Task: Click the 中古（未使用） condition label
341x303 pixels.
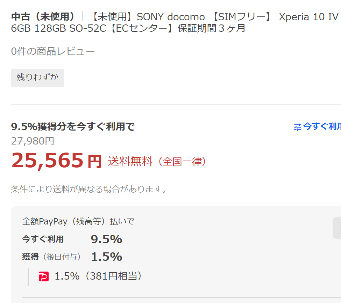Action: (43, 16)
